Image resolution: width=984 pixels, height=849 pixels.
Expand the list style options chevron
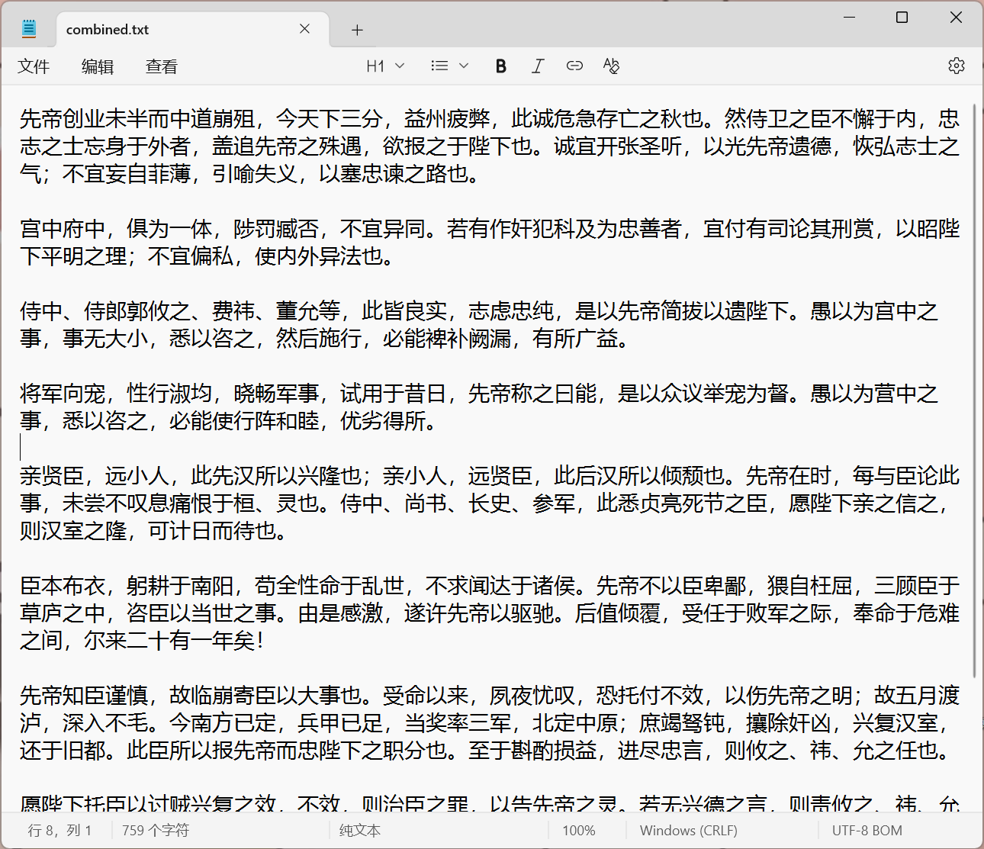coord(462,66)
